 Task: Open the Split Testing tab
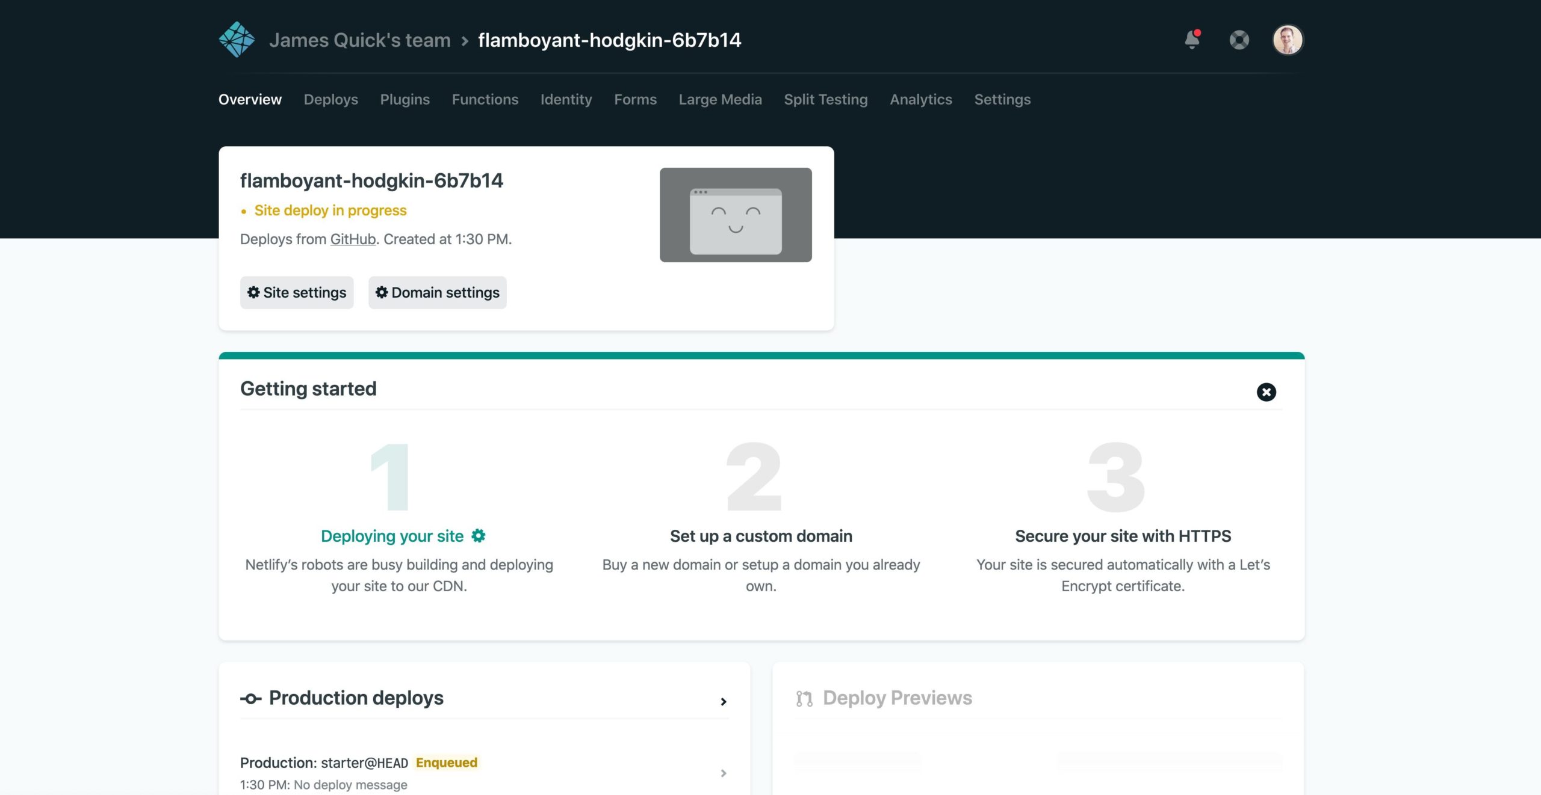pyautogui.click(x=825, y=99)
